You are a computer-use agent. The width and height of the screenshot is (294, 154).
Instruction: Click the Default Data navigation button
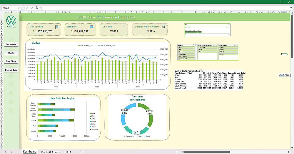[x=11, y=70]
